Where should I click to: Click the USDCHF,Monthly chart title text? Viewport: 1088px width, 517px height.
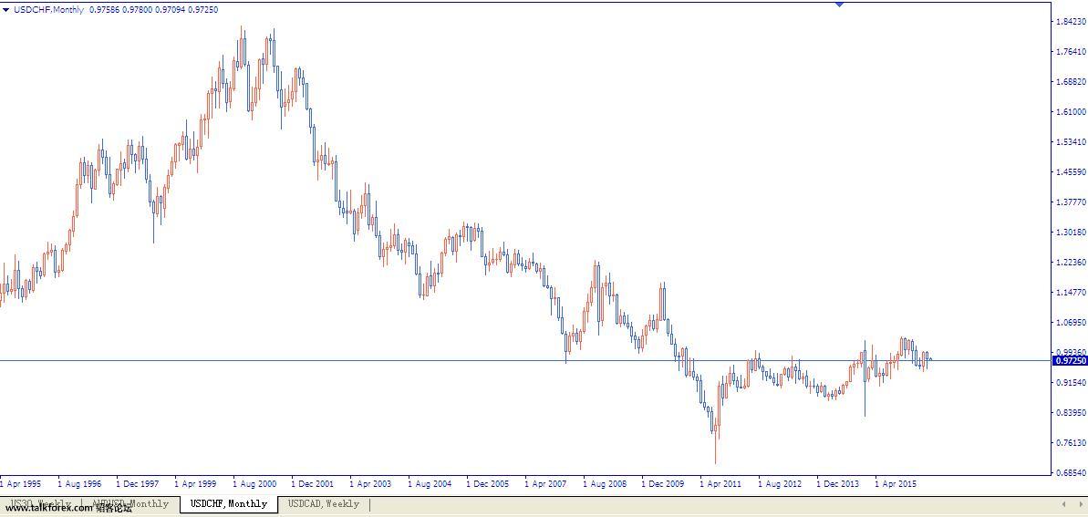[48, 10]
